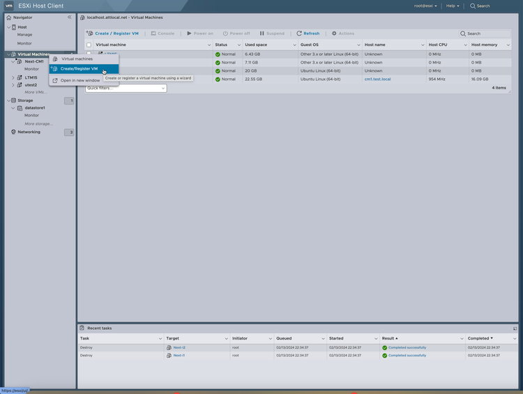Screen dimensions: 523x394
Task: Click the Storage icon in Navigator
Action: [x=13, y=100]
